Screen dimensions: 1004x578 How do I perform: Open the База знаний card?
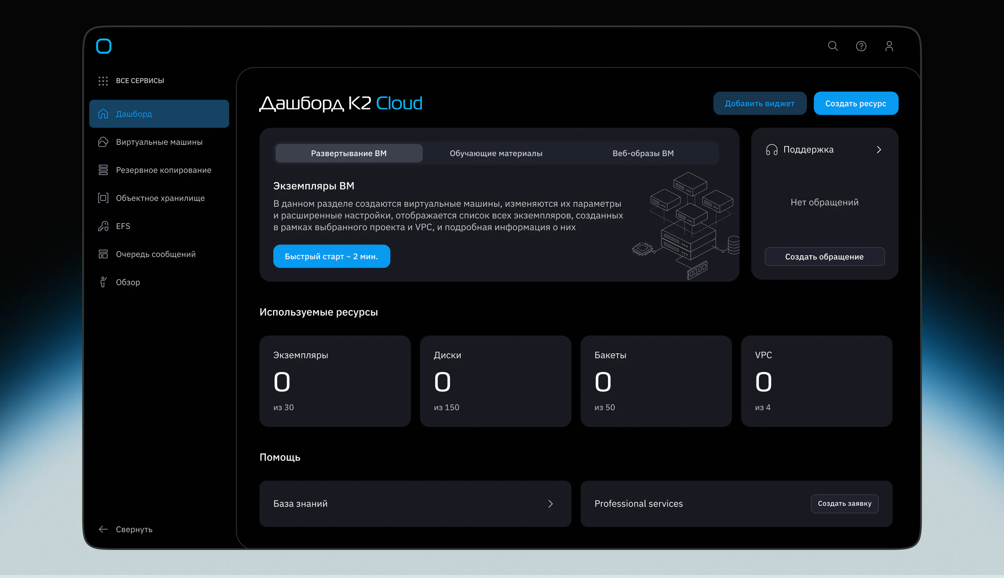416,504
